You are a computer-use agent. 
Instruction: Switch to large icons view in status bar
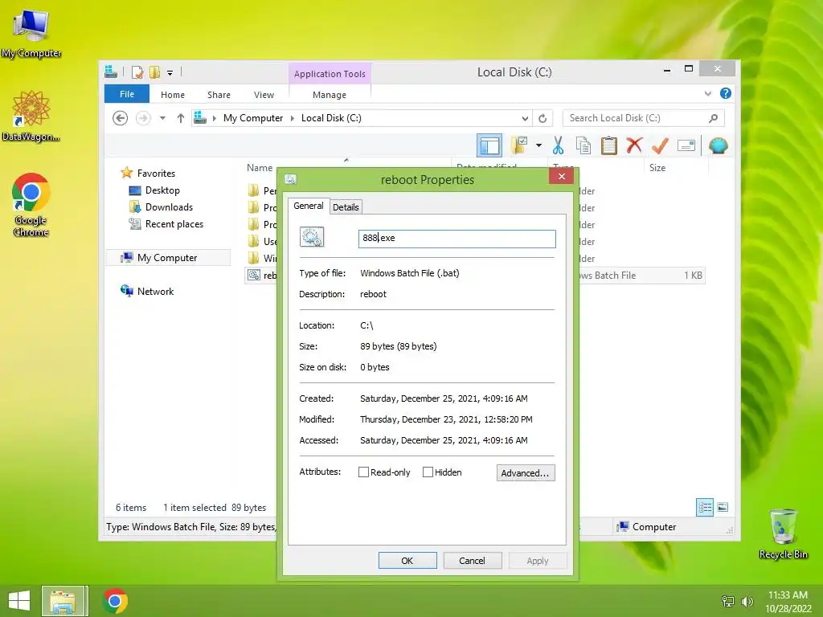pyautogui.click(x=723, y=507)
